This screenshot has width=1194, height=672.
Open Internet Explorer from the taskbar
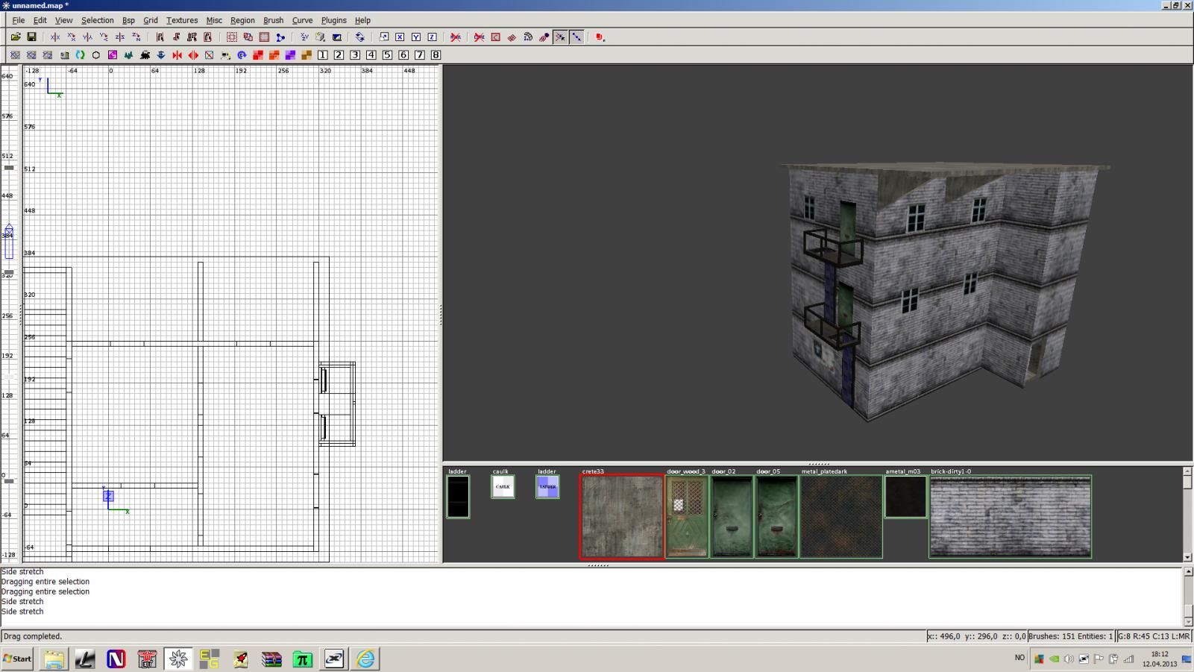(x=365, y=659)
